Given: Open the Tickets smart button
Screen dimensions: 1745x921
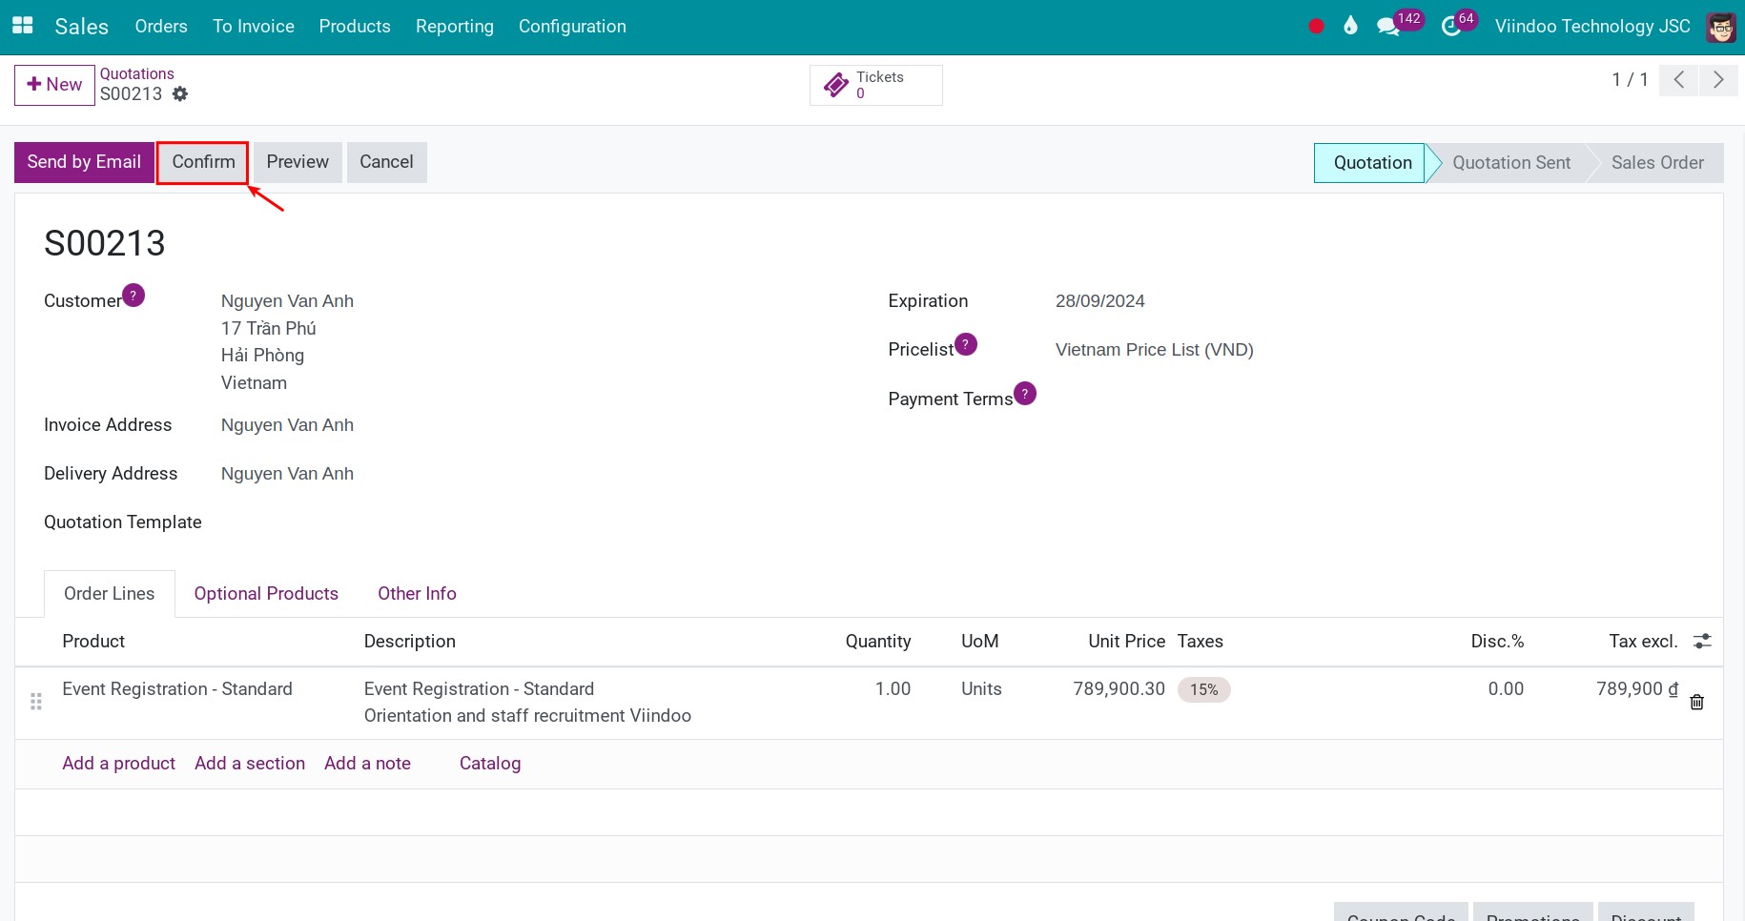Looking at the screenshot, I should coord(875,85).
